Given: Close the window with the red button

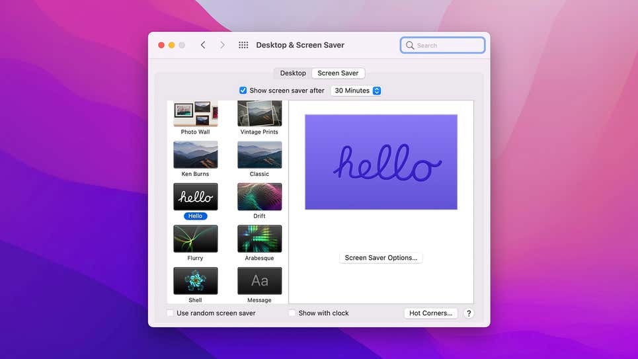Looking at the screenshot, I should 161,45.
